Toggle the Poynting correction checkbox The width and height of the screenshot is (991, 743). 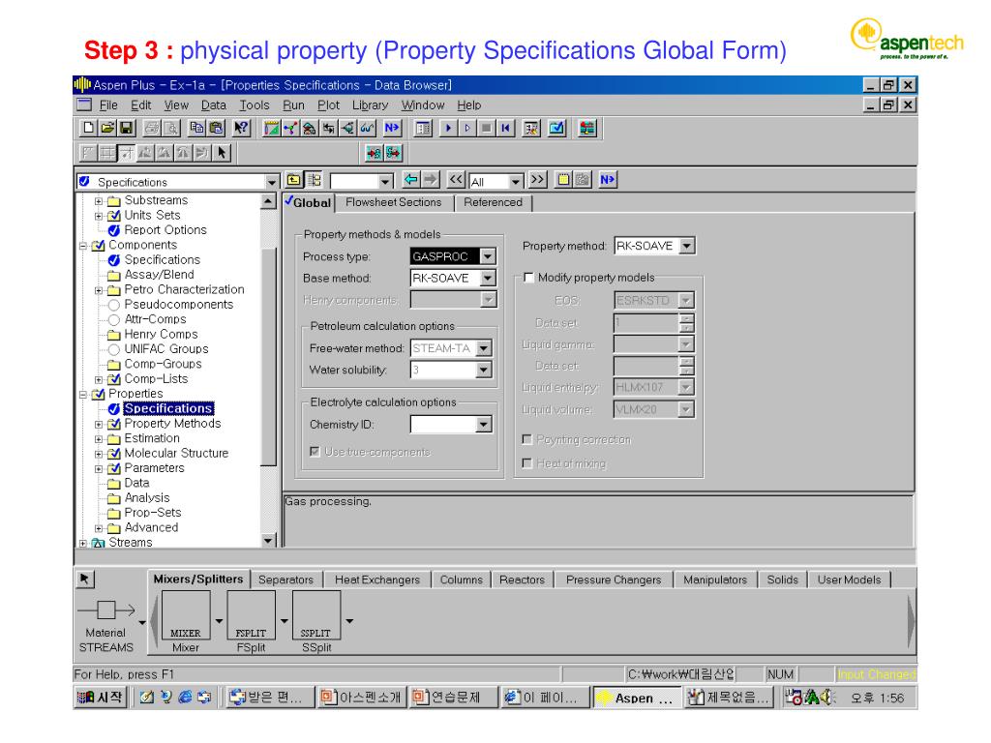tap(528, 439)
